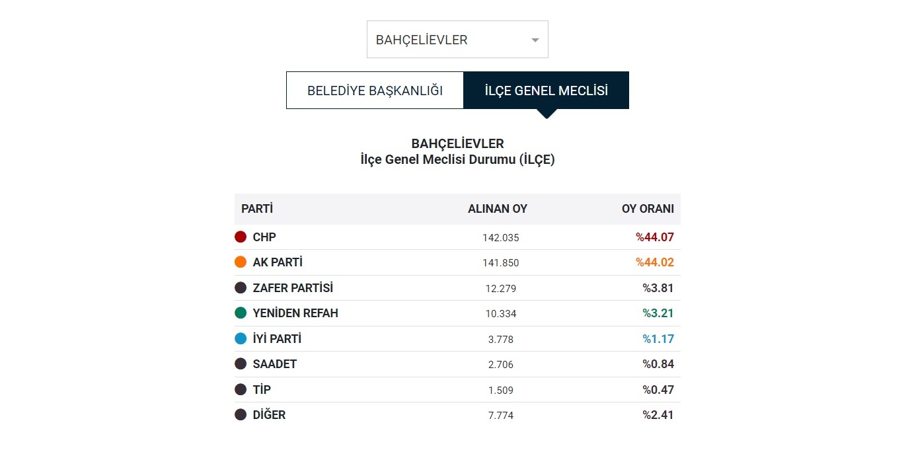Click the DİĞER row color dot
910x454 pixels.
point(241,415)
